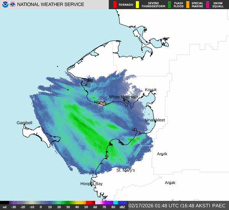Click the Hooper Bay label
229x210 pixels.
pos(91,184)
